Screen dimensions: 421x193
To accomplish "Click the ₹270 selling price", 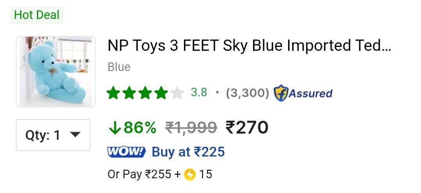I will pos(247,127).
